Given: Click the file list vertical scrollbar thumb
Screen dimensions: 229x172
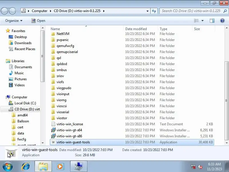Looking at the screenshot, I should tap(226, 101).
